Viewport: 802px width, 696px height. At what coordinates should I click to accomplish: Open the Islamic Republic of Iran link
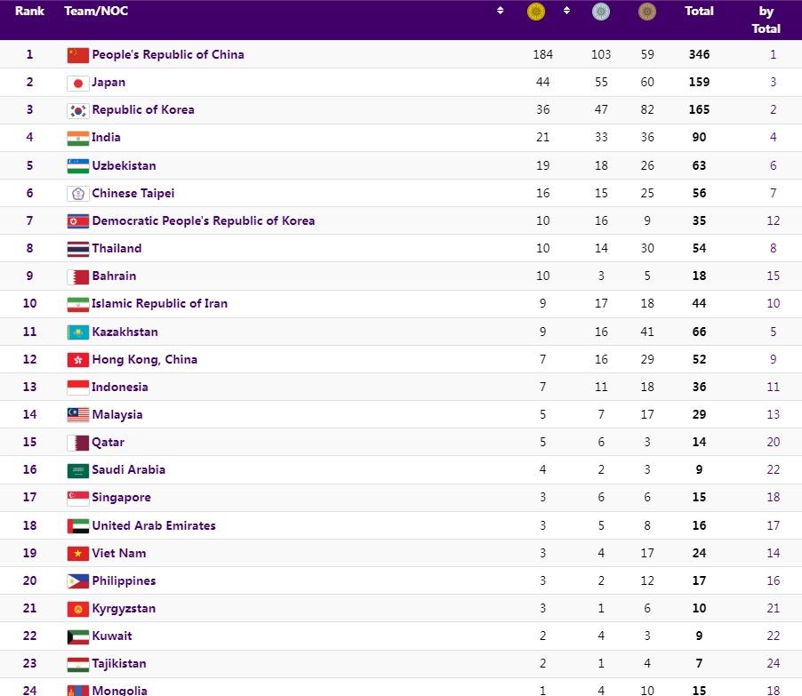click(159, 304)
